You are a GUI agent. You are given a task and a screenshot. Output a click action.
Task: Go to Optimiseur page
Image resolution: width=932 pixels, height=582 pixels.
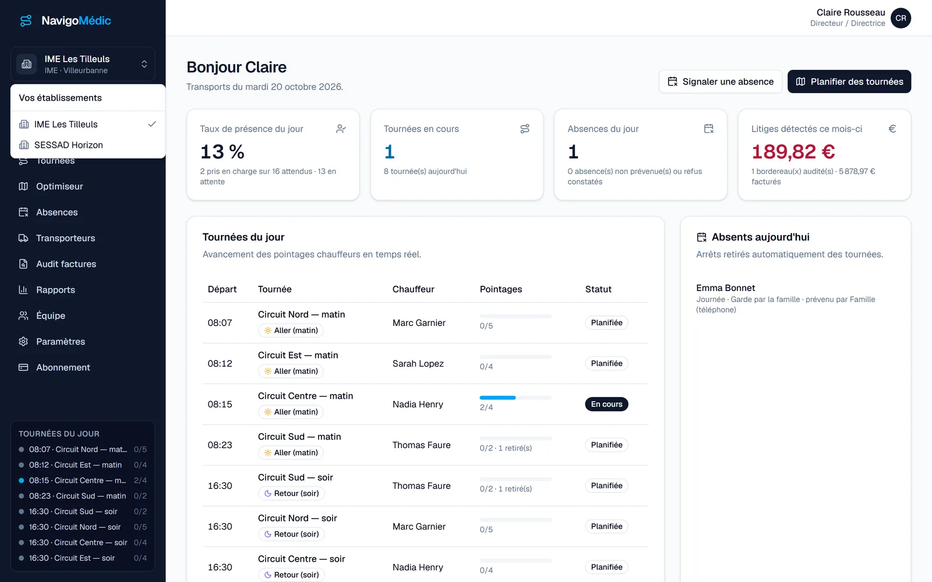click(x=83, y=186)
